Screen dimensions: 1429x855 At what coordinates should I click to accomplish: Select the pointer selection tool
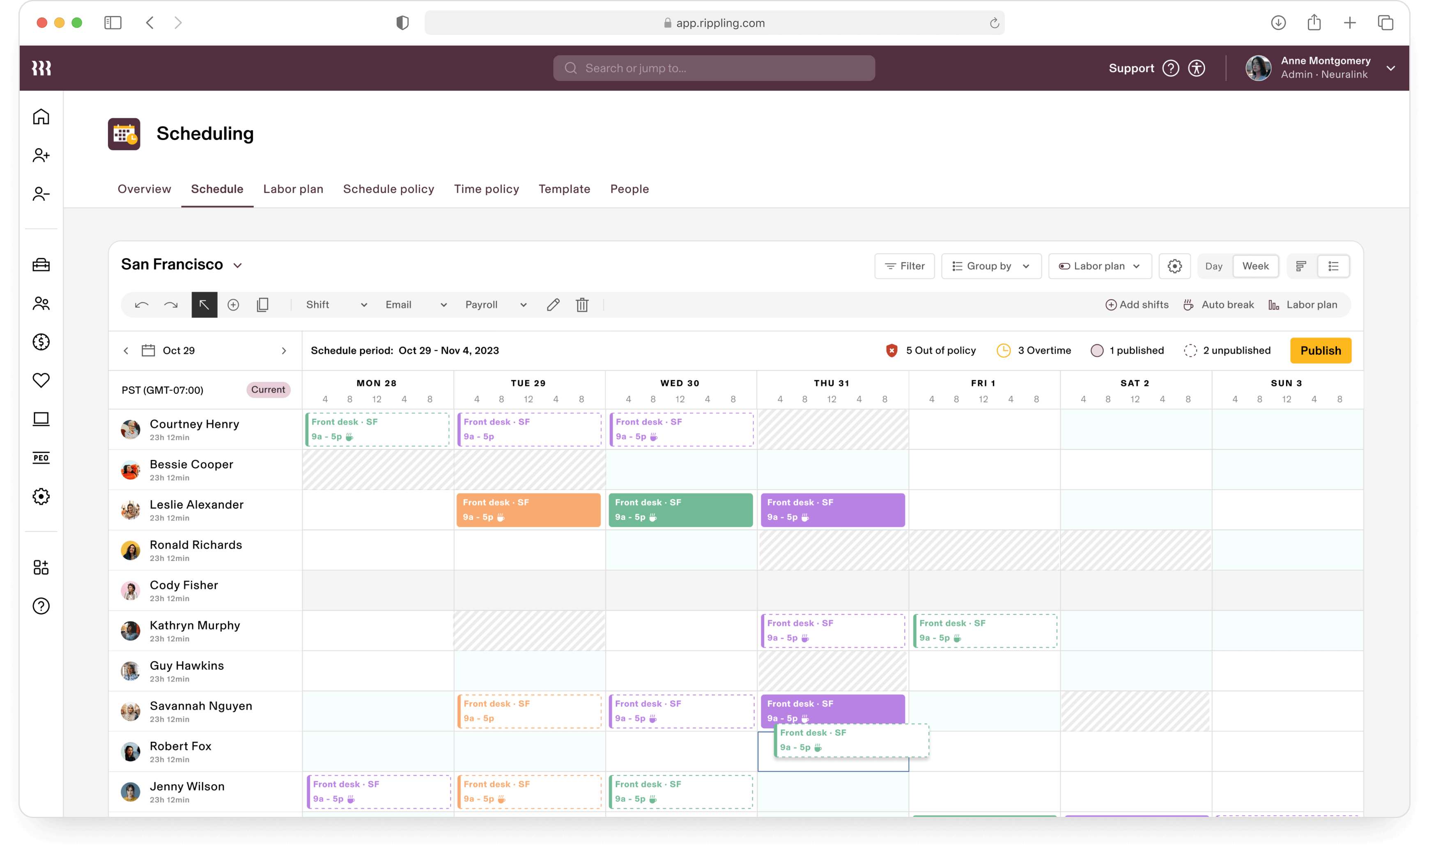(x=204, y=305)
